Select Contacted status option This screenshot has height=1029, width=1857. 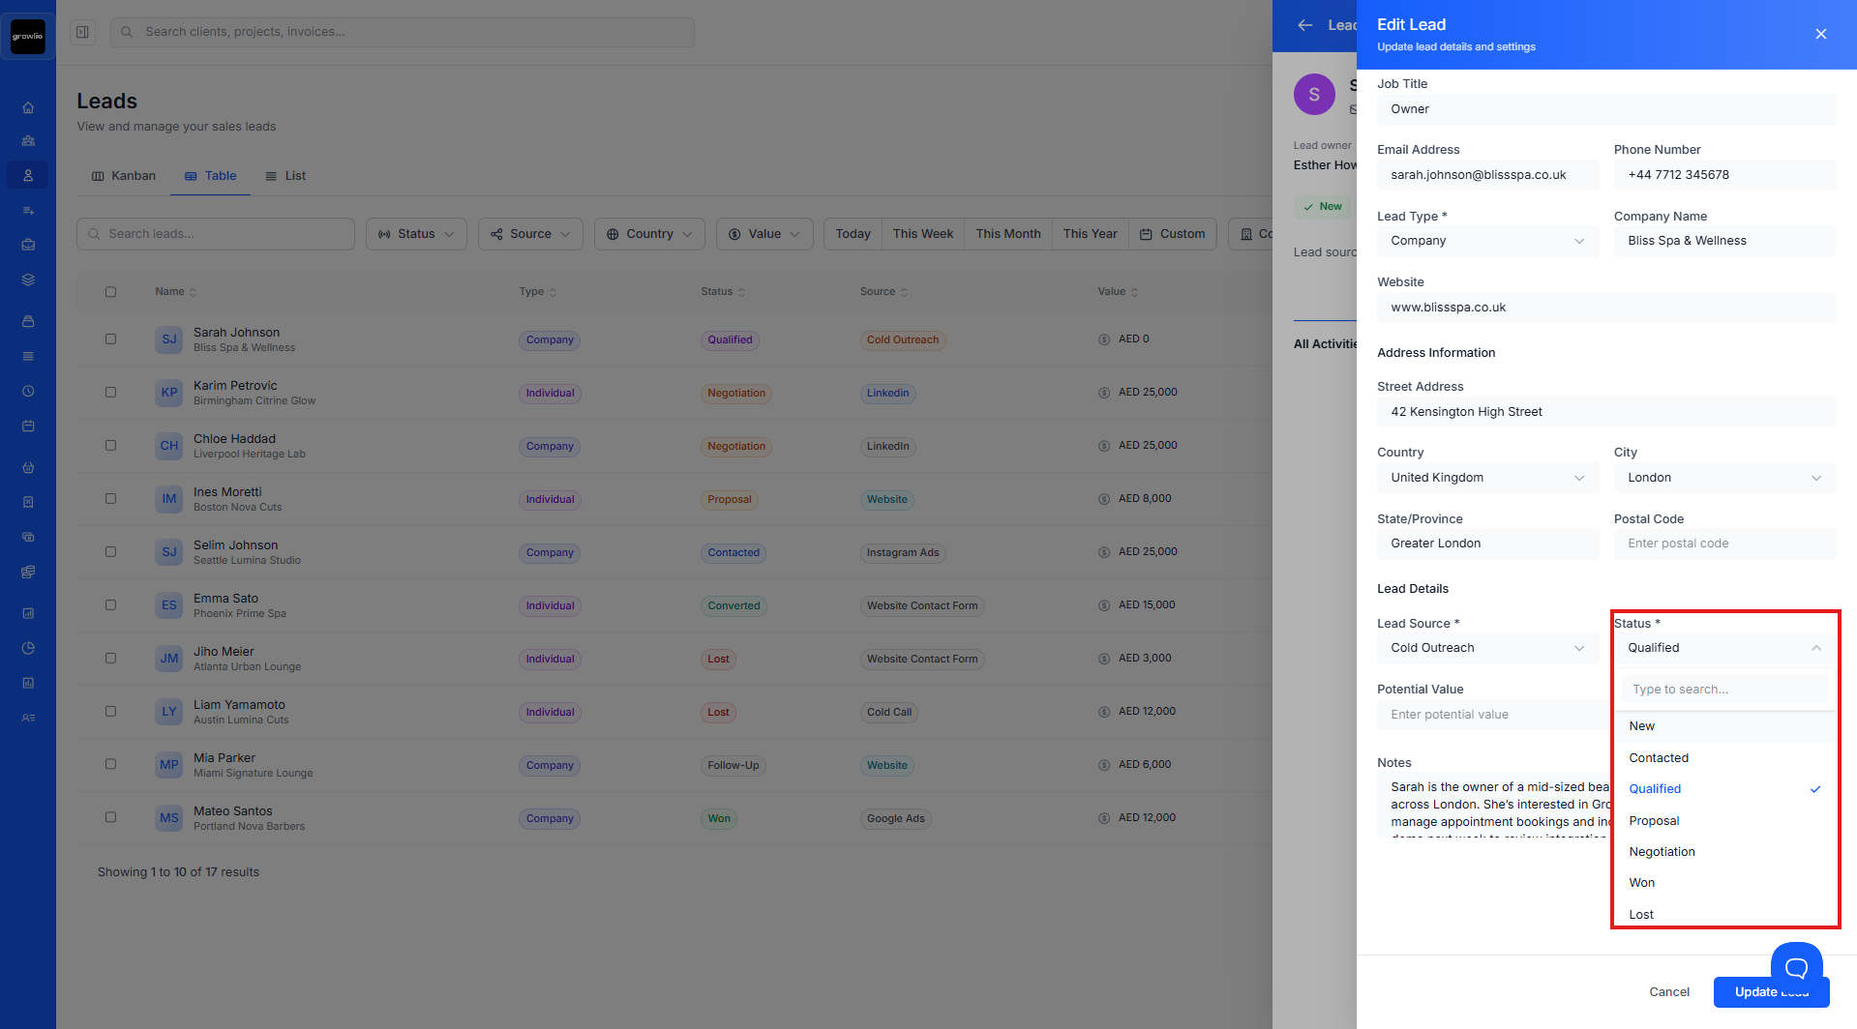click(1724, 758)
